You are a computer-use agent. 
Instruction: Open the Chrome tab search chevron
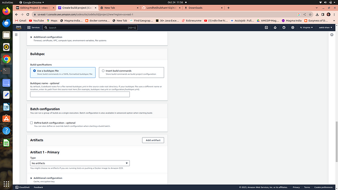[316, 8]
